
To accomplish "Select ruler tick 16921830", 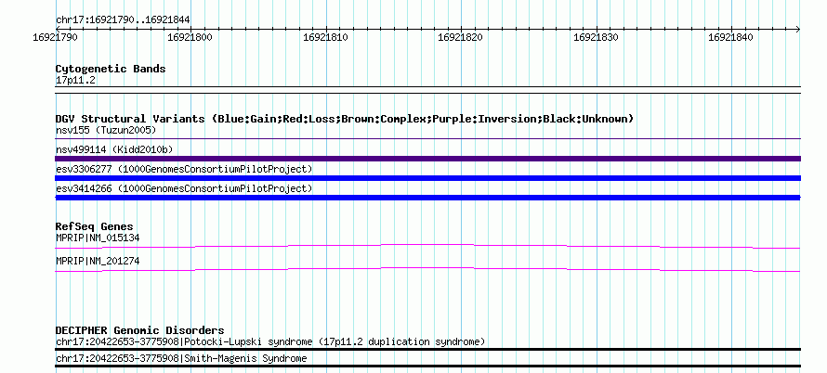I will coord(596,37).
